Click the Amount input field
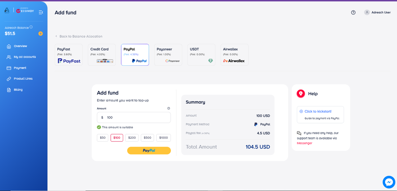Screen dimensions: 397x191 (x=136, y=118)
